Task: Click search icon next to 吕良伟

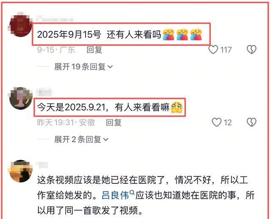Action: pyautogui.click(x=132, y=192)
